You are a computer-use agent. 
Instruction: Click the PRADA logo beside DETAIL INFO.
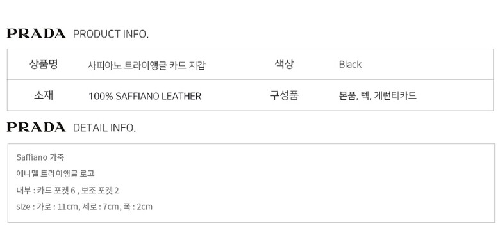[37, 127]
